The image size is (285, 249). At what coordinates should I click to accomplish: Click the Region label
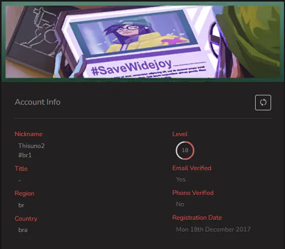pyautogui.click(x=24, y=193)
